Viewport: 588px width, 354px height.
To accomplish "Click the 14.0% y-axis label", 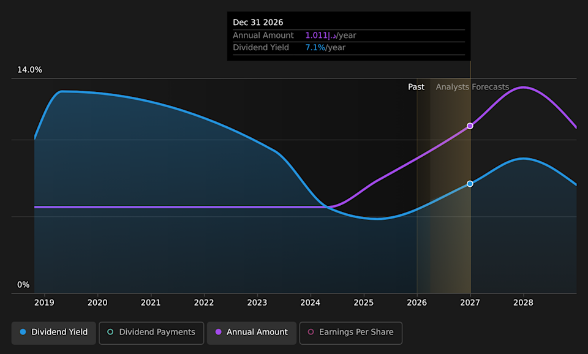I will pos(29,70).
